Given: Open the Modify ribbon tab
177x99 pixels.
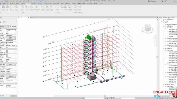Looking at the screenshot, I should point(95,4).
